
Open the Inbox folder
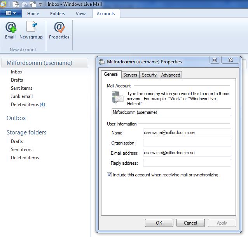[x=16, y=72]
